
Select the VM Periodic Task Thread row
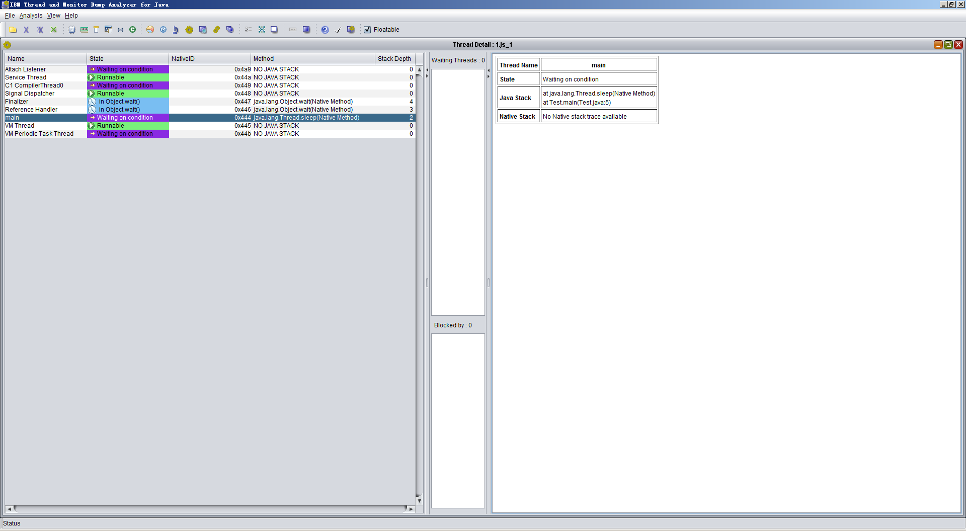tap(210, 134)
